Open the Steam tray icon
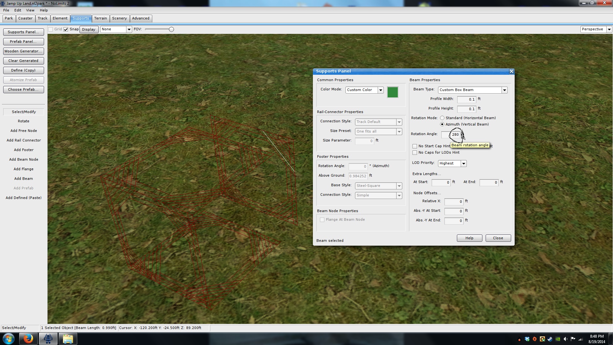 pyautogui.click(x=550, y=339)
